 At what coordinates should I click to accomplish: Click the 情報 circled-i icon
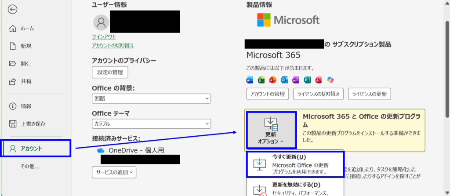(13, 106)
